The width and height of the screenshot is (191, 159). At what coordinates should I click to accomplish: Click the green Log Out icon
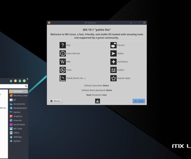click(x=24, y=81)
